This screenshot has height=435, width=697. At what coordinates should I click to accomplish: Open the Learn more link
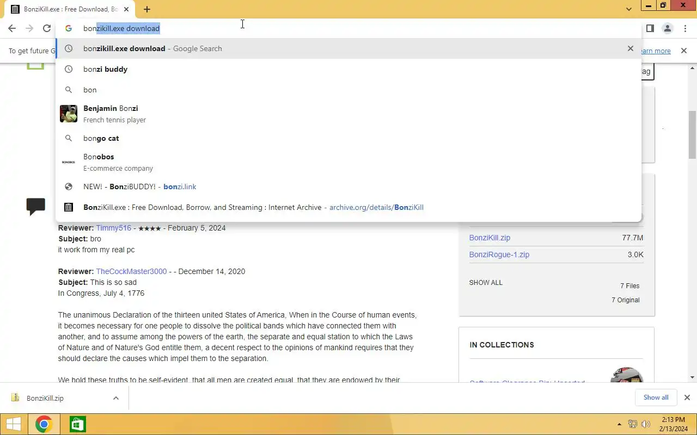[656, 51]
